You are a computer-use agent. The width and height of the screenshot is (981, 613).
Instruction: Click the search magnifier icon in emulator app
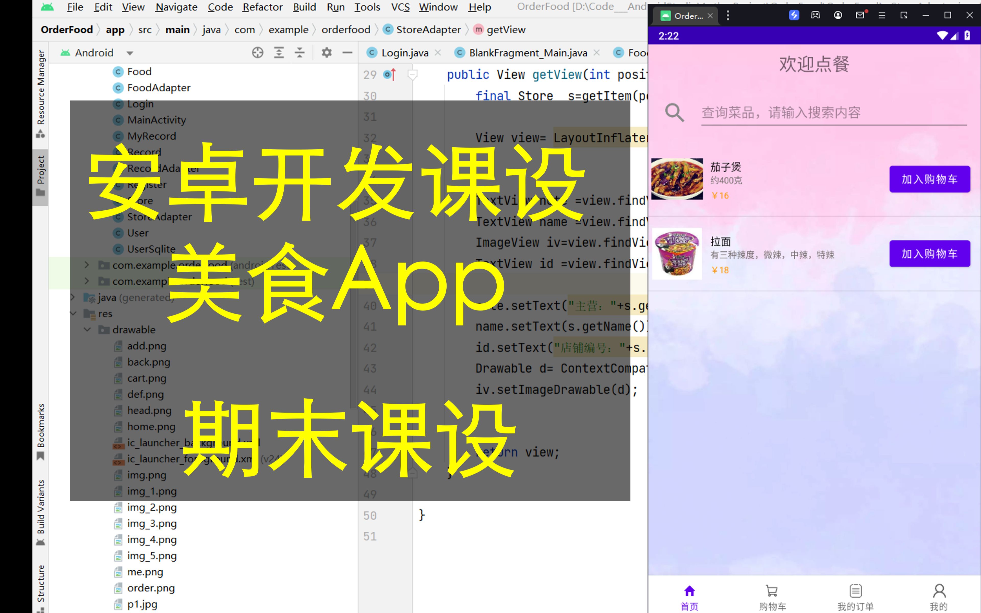coord(675,113)
